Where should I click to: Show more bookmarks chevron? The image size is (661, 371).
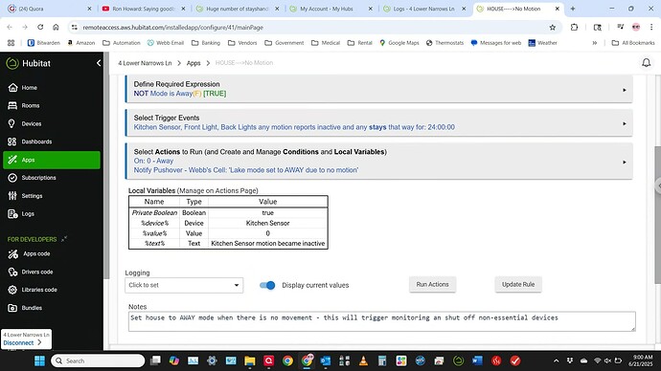coord(594,43)
